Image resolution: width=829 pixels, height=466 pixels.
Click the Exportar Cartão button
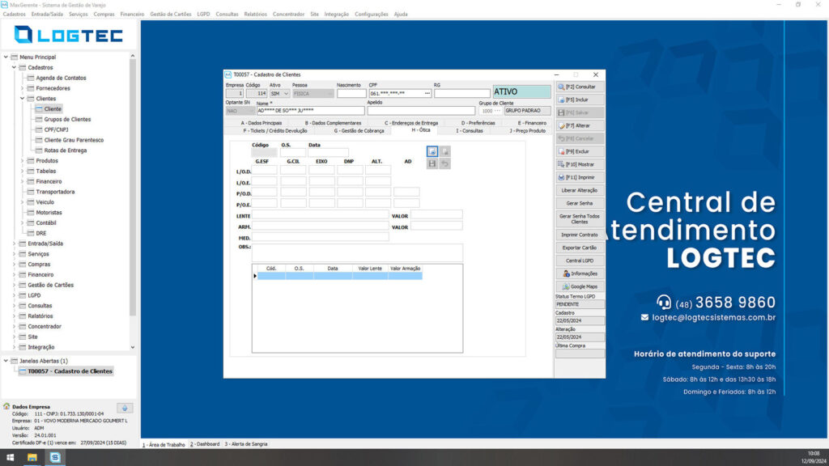coord(580,248)
